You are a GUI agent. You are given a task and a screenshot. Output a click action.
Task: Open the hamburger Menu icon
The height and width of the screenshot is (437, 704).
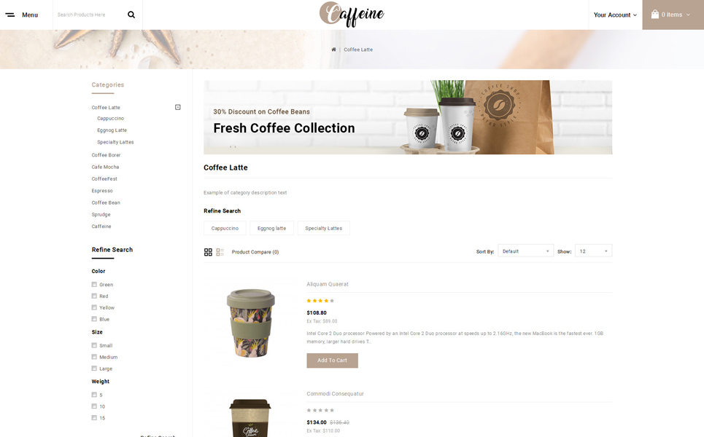pyautogui.click(x=10, y=15)
